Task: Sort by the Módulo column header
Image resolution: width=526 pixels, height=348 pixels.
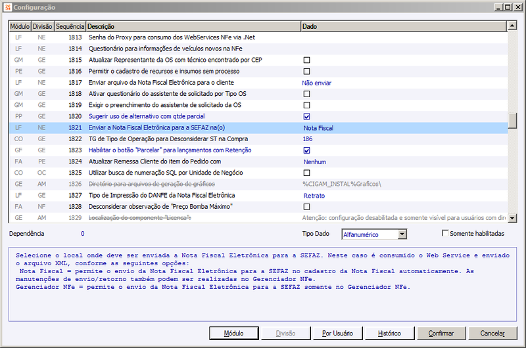Action: (x=20, y=26)
